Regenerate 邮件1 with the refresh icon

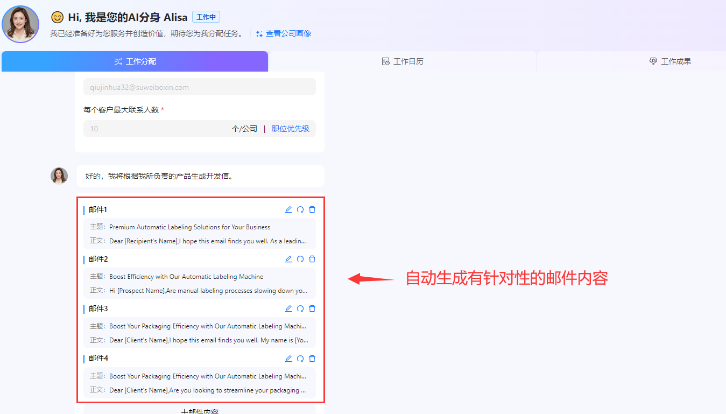[300, 209]
